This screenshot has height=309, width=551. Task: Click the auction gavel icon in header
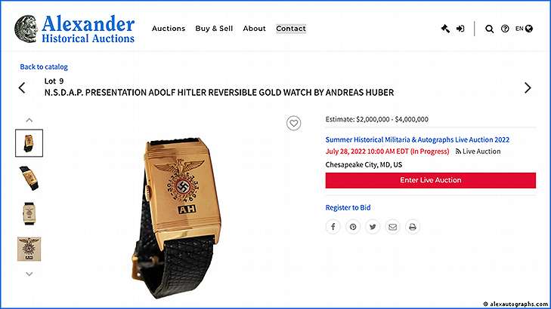click(x=445, y=29)
